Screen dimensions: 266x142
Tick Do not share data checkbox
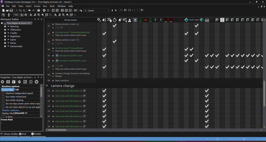pyautogui.click(x=3, y=107)
